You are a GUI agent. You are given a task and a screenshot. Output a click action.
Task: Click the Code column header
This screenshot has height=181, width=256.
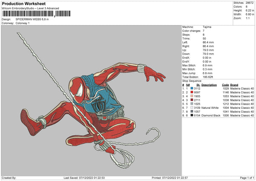(225, 85)
